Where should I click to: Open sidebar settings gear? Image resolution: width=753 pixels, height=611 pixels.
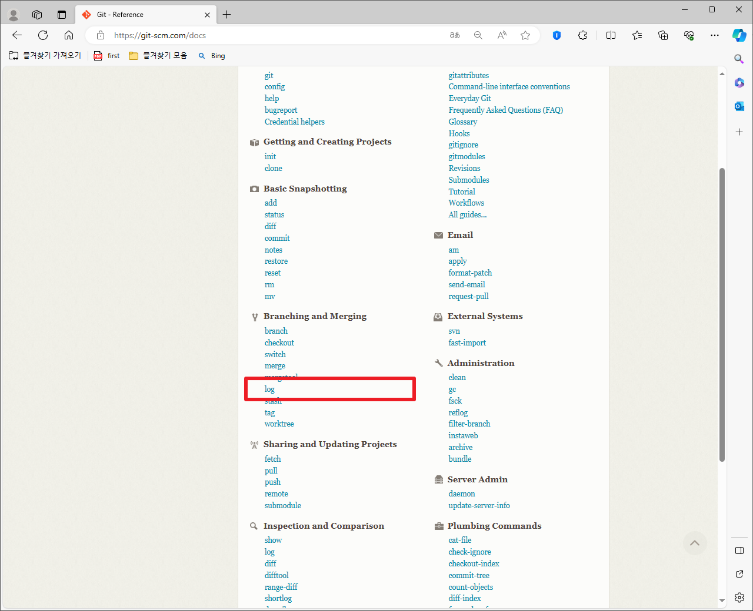tap(739, 597)
